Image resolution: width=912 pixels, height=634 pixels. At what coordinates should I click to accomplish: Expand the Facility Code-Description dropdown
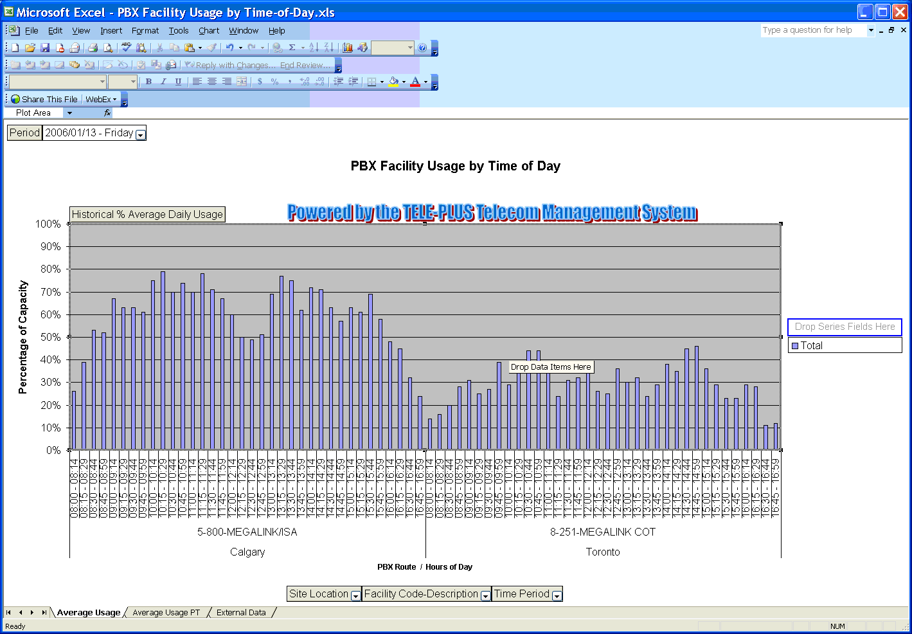[485, 595]
